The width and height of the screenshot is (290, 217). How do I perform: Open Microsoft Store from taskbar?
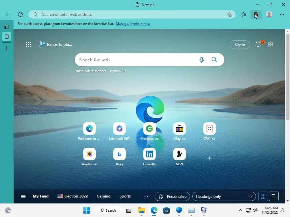pyautogui.click(x=166, y=210)
